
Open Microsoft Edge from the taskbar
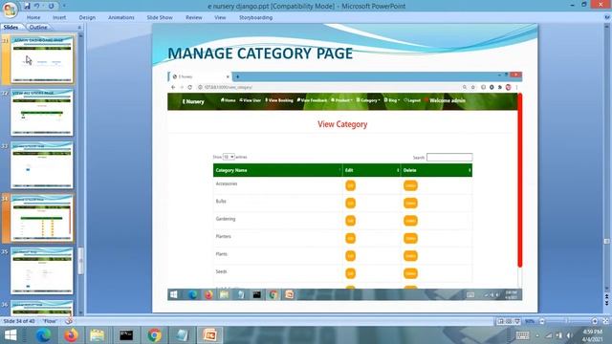[x=43, y=335]
